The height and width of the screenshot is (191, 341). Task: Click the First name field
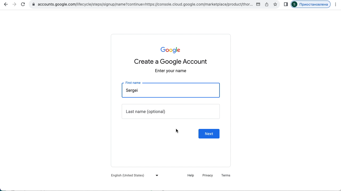[170, 90]
